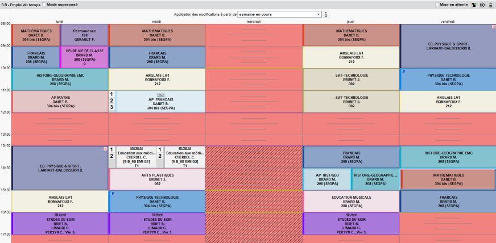Click the 6B Jeudi link in Etudes du soir
The width and height of the screenshot is (496, 243).
(352, 215)
